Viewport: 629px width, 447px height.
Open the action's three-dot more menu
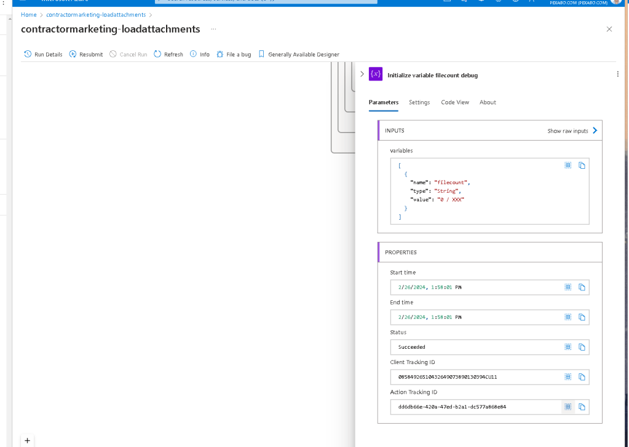click(x=618, y=74)
